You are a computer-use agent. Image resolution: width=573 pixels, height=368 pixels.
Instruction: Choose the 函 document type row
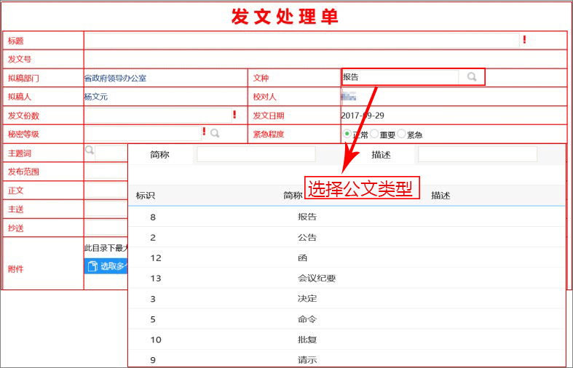coord(347,257)
